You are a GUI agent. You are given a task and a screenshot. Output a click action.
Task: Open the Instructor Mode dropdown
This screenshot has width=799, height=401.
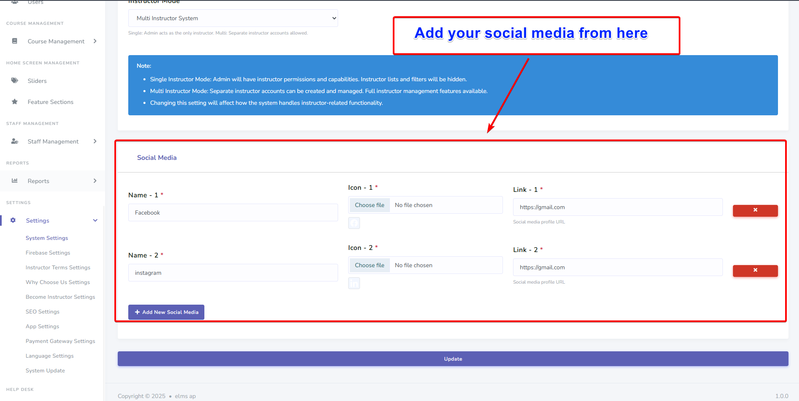click(x=233, y=18)
